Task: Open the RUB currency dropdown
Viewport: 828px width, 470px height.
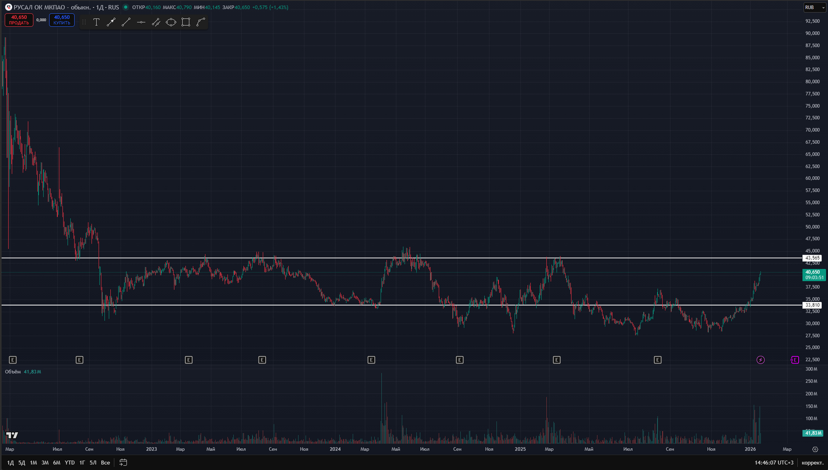Action: (815, 7)
